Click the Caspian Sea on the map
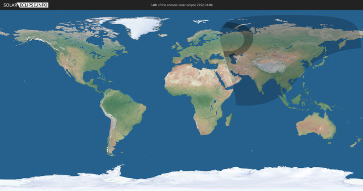 [x=233, y=59]
